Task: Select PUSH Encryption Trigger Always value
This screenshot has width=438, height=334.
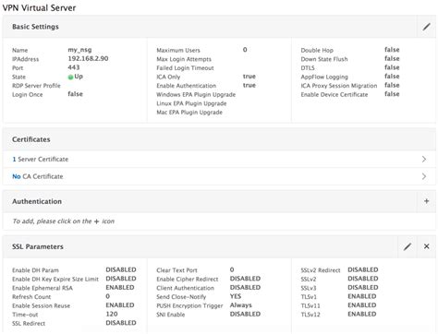Action: coord(241,305)
